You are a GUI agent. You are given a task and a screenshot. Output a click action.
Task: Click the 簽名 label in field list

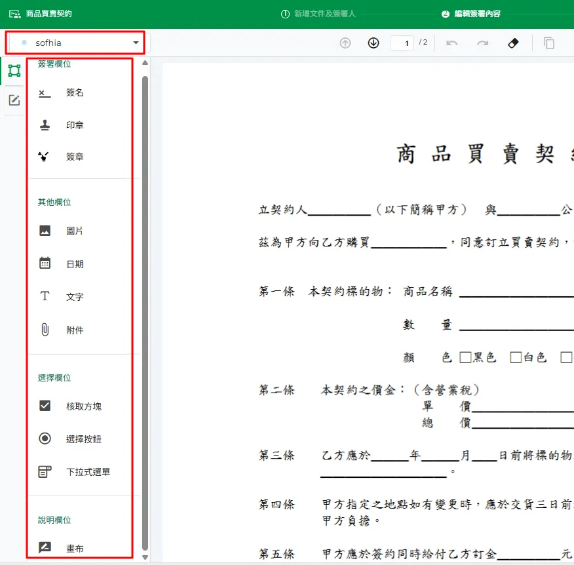coord(75,93)
